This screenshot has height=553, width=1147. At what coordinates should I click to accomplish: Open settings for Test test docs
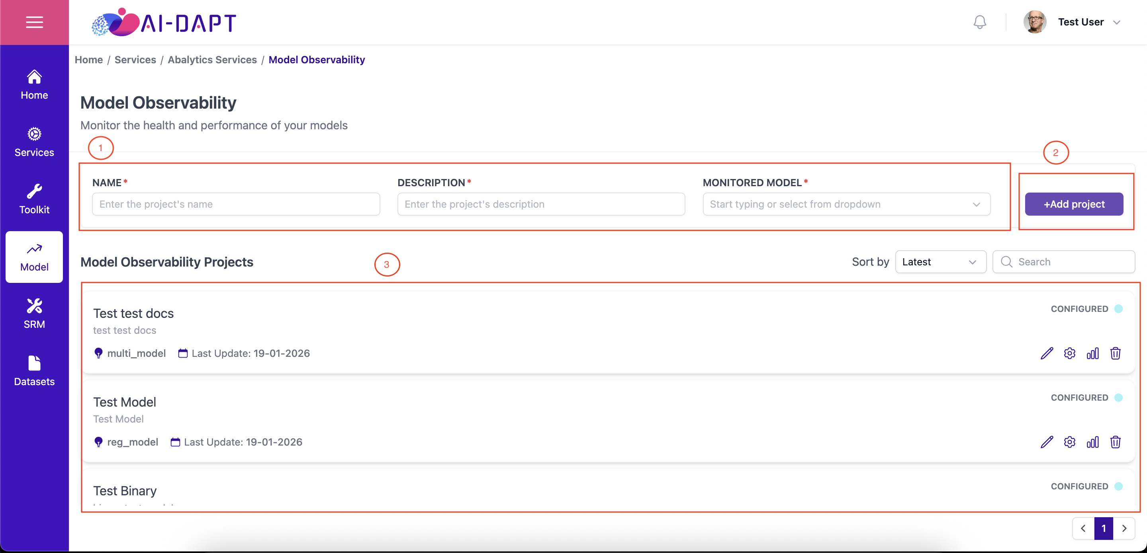[1069, 354]
